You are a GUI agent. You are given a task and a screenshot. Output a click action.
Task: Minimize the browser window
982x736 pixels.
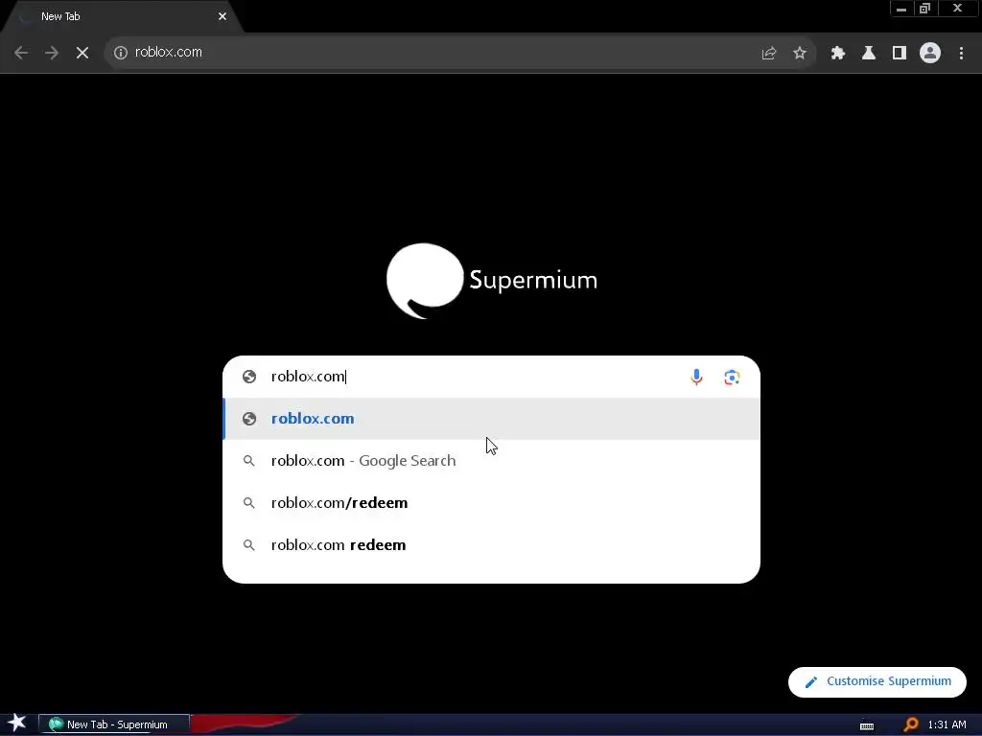point(901,9)
